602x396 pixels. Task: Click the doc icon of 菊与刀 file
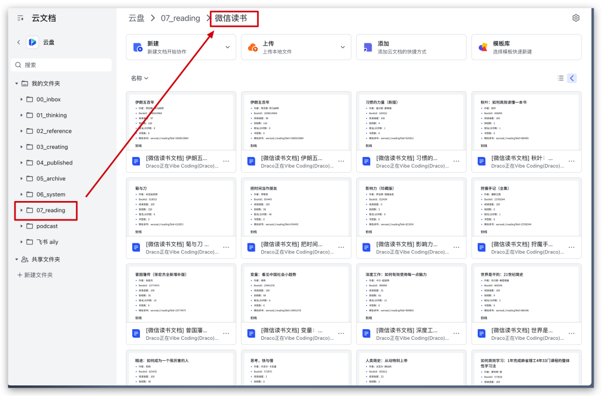click(137, 247)
